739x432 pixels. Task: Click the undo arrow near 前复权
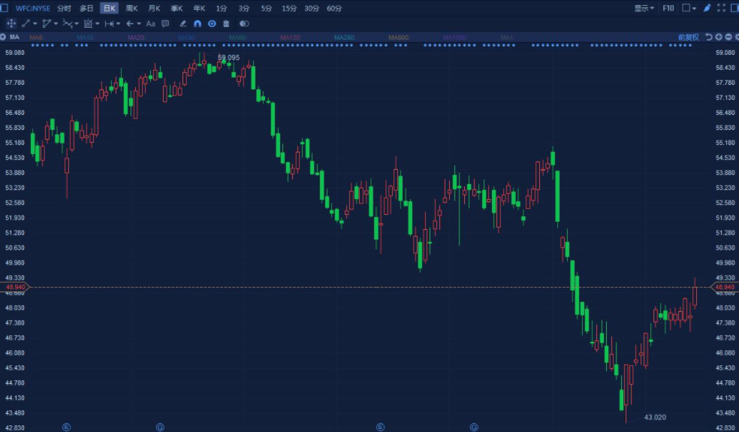point(708,37)
